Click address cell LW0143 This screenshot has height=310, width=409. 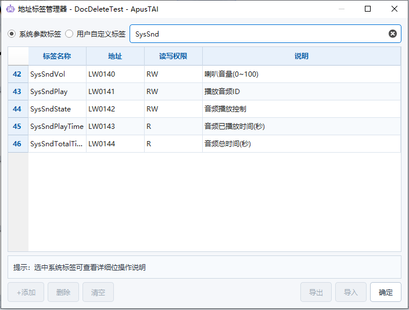coord(115,127)
